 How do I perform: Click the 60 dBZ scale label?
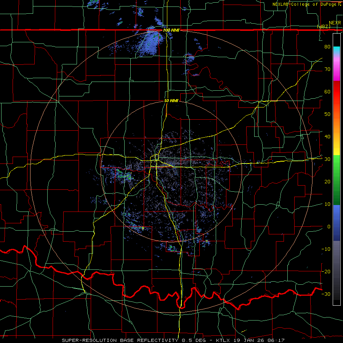click(x=327, y=91)
